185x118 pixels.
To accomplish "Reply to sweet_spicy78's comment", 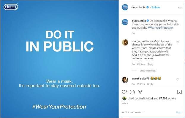I will [x=150, y=84].
